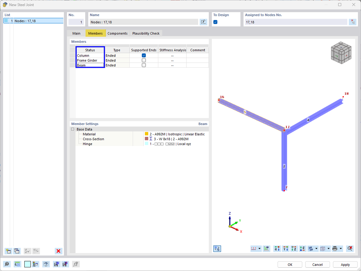
Task: Click the Assigned to Nodes No. input field
Action: click(x=296, y=22)
